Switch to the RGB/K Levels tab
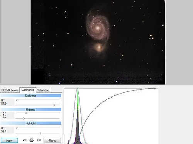The width and height of the screenshot is (193, 144). pos(10,90)
